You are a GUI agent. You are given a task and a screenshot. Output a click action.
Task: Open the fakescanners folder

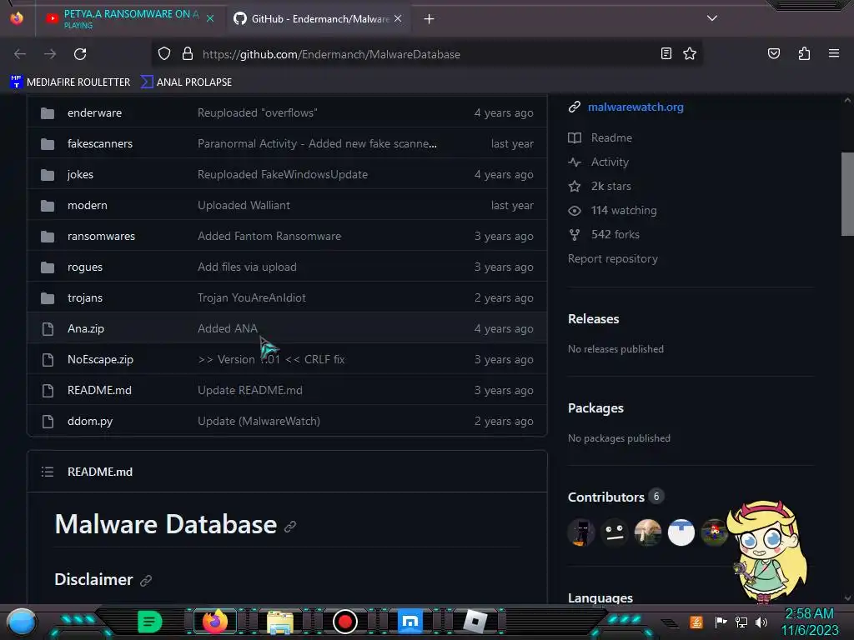click(x=100, y=143)
